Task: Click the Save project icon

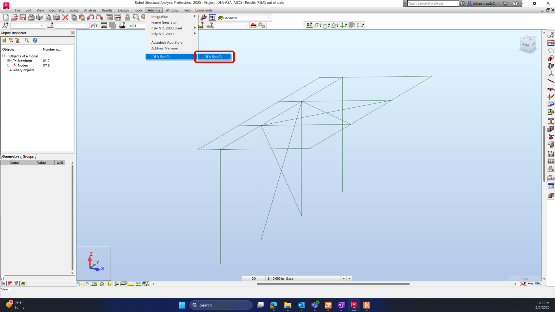Action: pyautogui.click(x=23, y=18)
